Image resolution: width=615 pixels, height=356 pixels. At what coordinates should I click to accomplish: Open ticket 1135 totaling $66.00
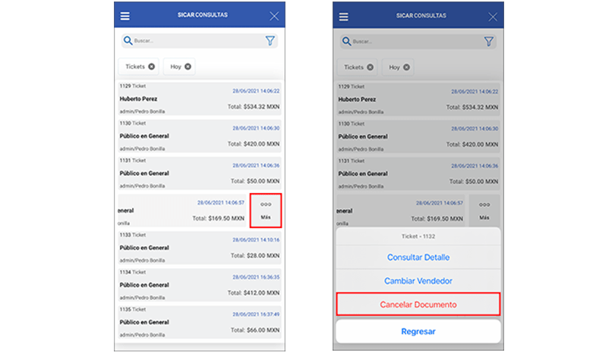199,322
